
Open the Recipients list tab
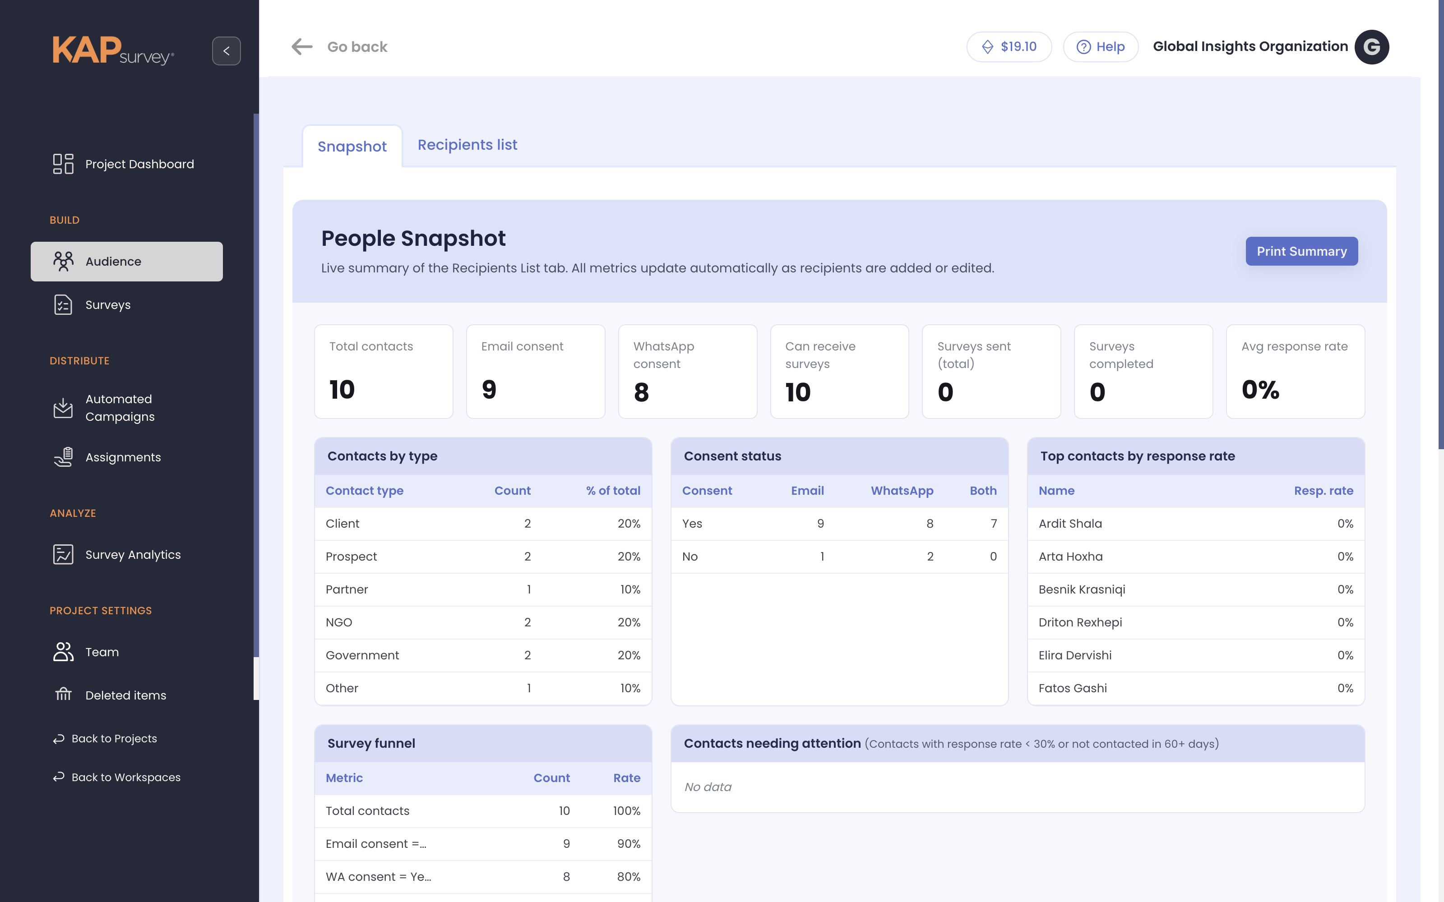pyautogui.click(x=467, y=145)
